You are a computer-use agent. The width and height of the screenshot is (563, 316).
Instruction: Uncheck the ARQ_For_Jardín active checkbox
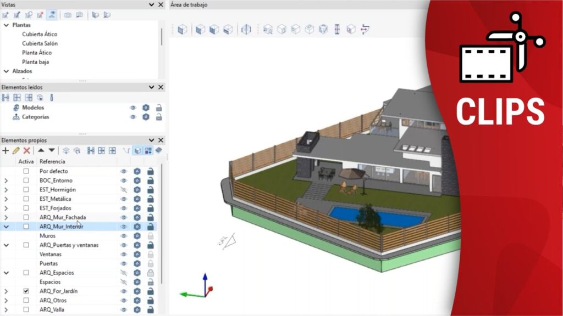26,291
